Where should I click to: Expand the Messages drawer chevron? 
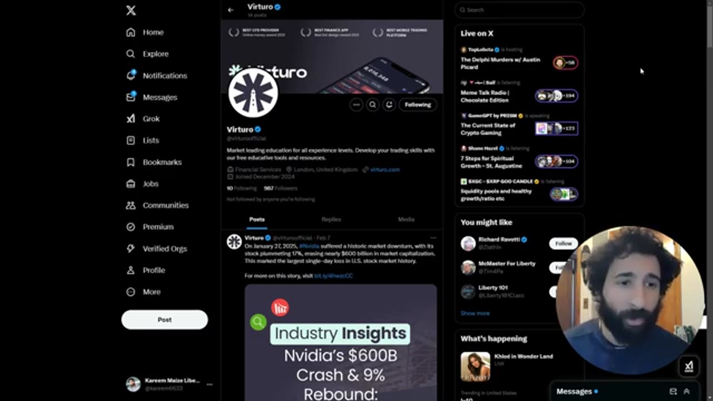pos(686,392)
